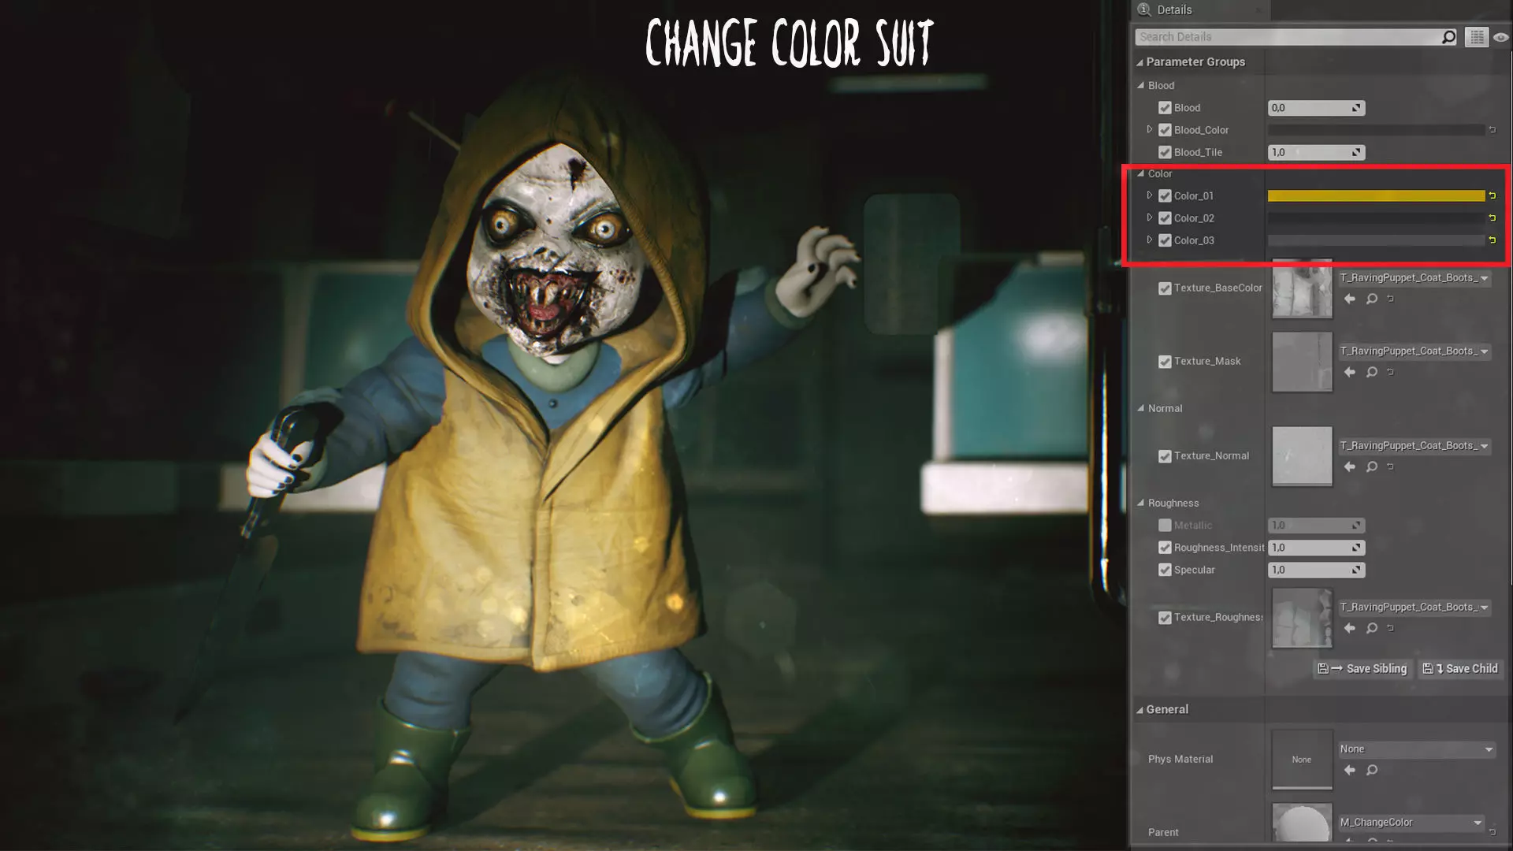Browse to Texture_Normal asset magnifier

point(1372,466)
